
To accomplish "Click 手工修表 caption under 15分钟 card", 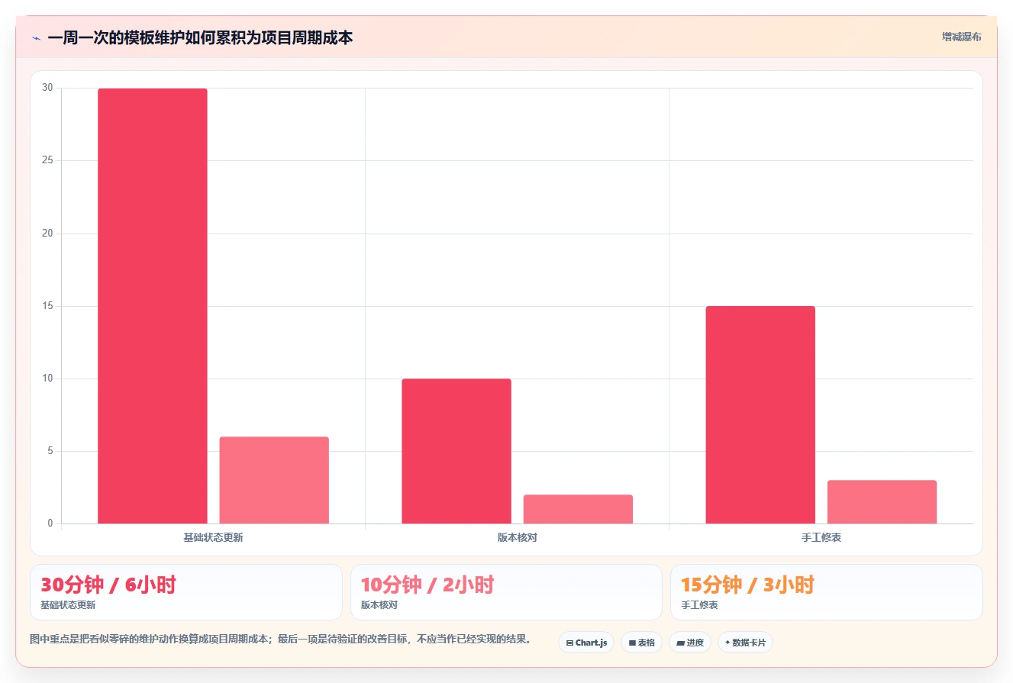I will click(x=699, y=605).
